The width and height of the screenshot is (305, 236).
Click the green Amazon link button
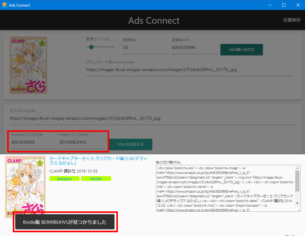pyautogui.click(x=64, y=179)
